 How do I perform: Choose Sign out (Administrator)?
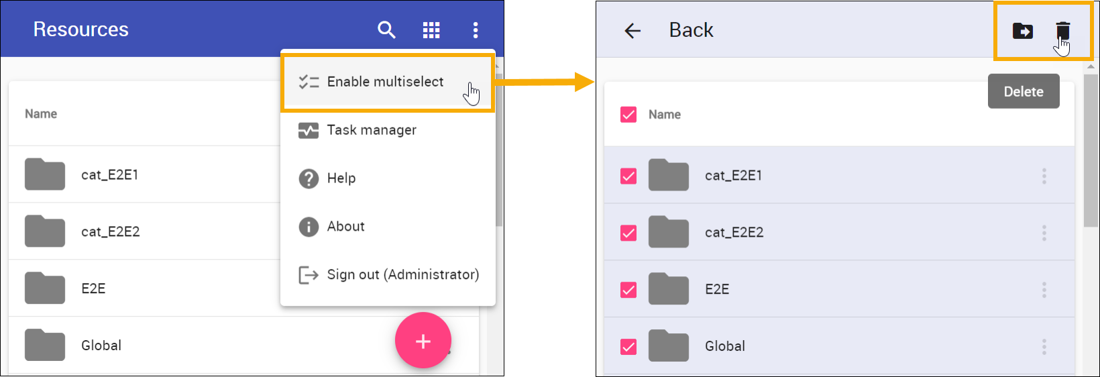pyautogui.click(x=402, y=274)
